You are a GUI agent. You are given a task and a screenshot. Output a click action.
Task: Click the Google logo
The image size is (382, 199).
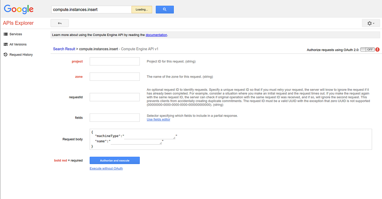18,10
